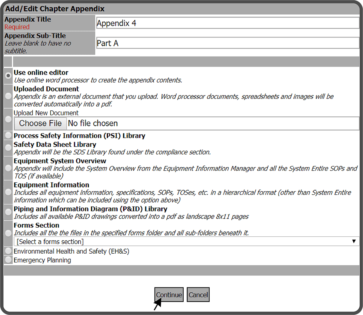Click the 'Add/Edit Chapter Appendix' title
This screenshot has width=363, height=315.
pos(55,9)
